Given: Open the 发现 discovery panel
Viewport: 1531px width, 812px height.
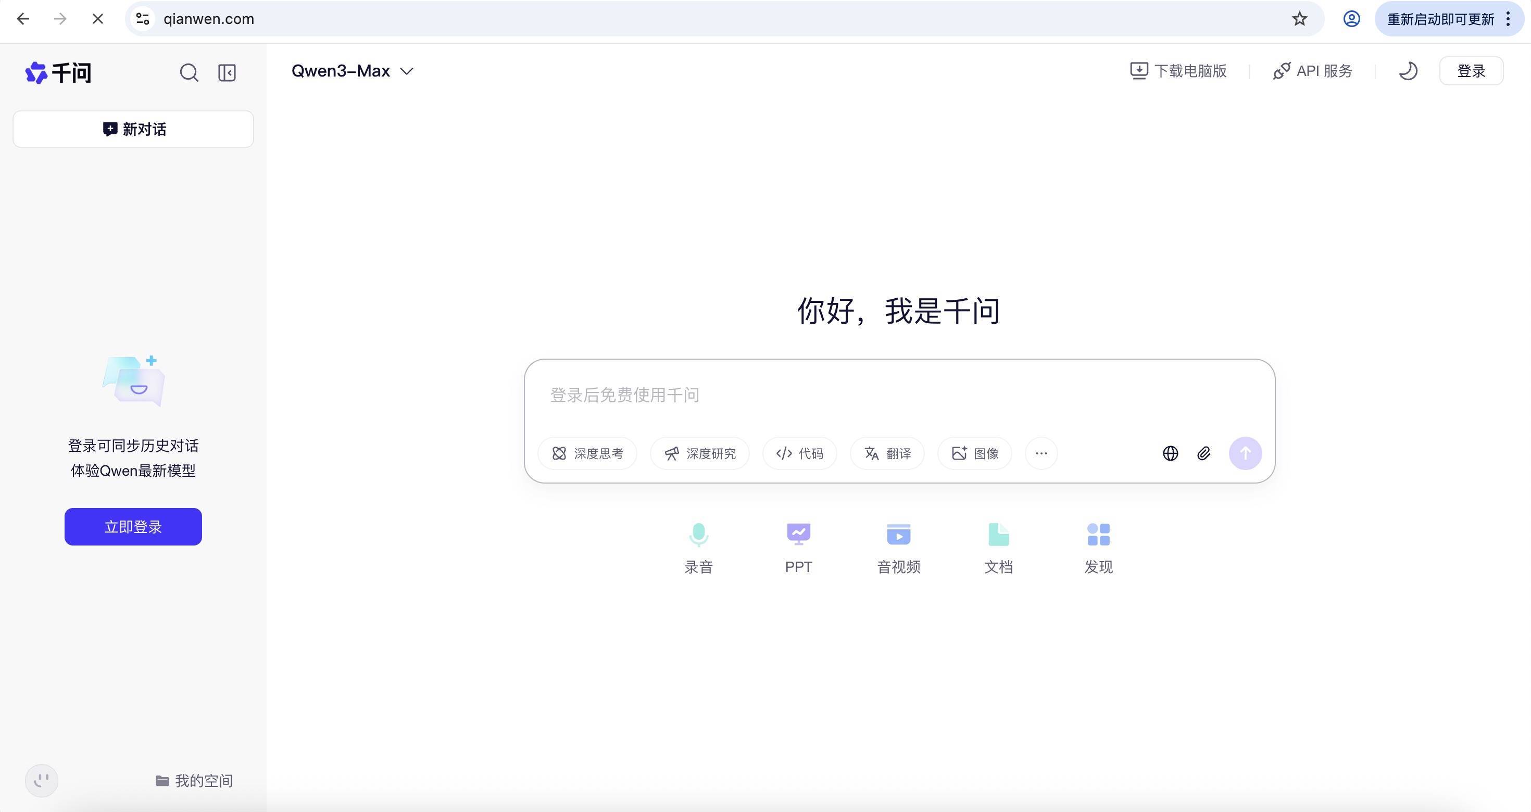Looking at the screenshot, I should point(1097,545).
